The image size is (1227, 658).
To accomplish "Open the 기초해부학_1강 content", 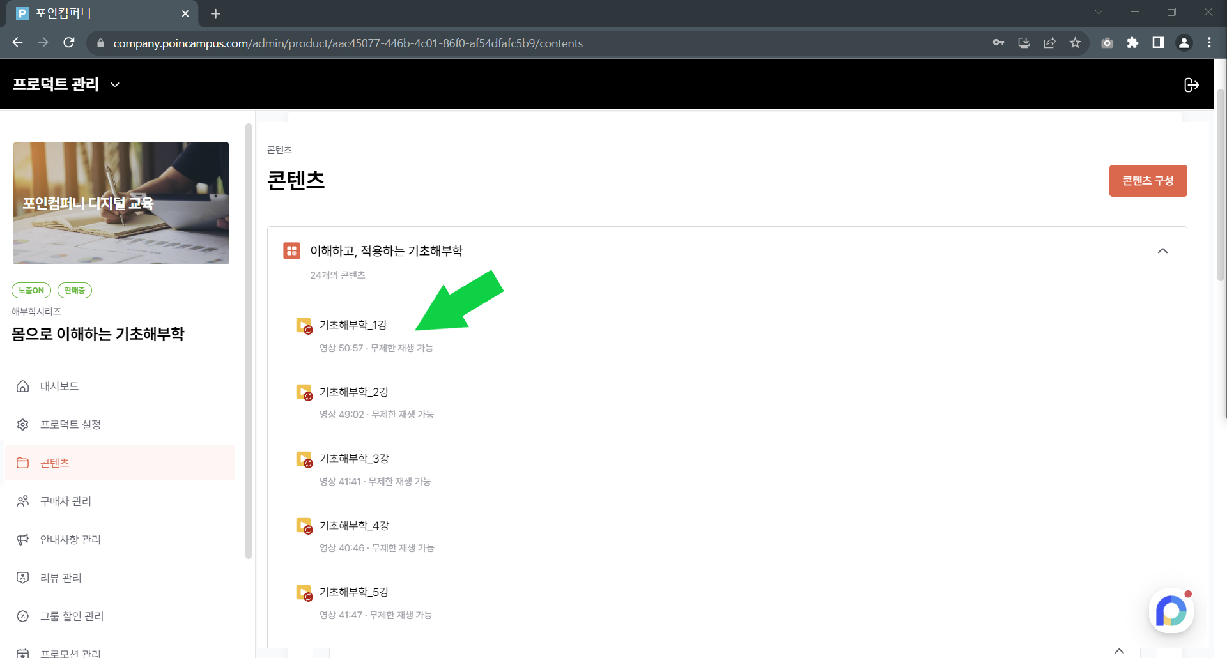I will (353, 325).
